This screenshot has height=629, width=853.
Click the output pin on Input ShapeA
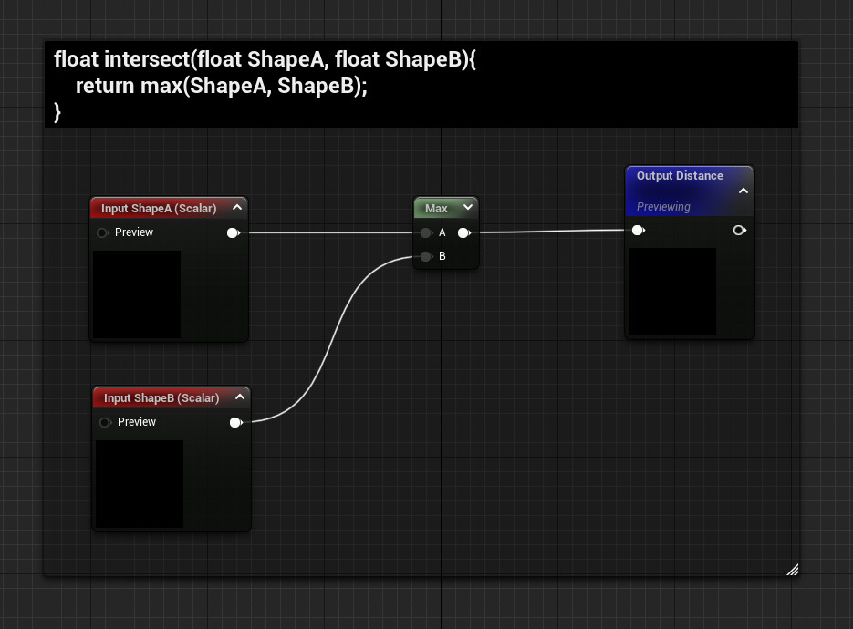pyautogui.click(x=234, y=232)
